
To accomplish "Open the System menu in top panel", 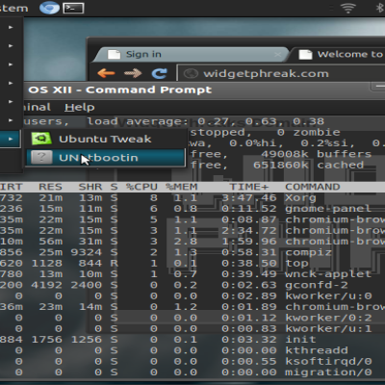I will pos(13,8).
